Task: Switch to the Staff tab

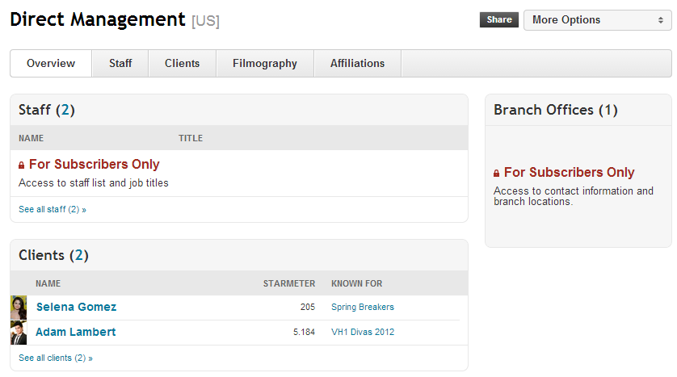Action: pos(120,64)
